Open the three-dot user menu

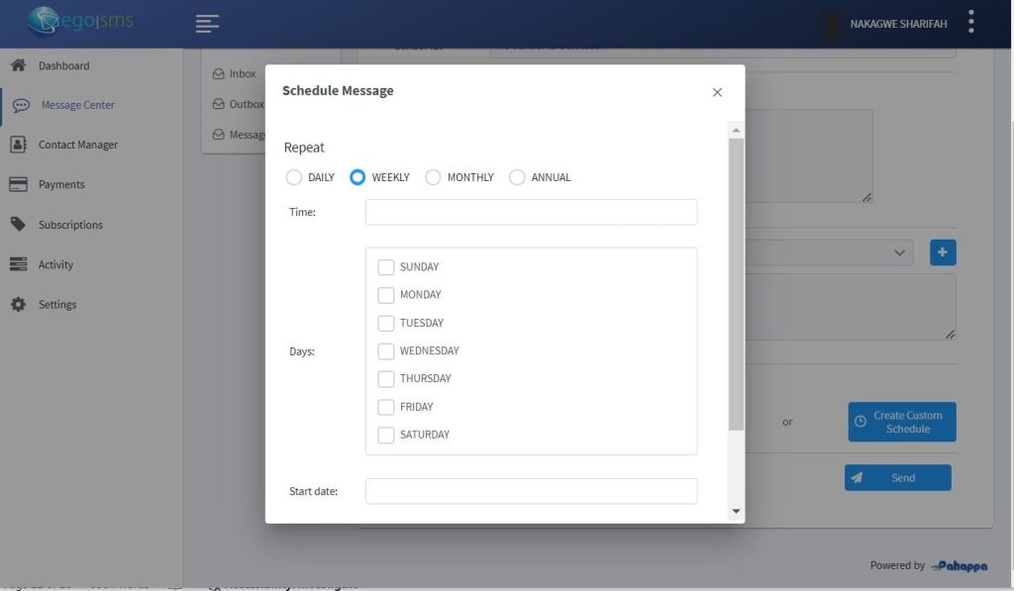pyautogui.click(x=971, y=22)
